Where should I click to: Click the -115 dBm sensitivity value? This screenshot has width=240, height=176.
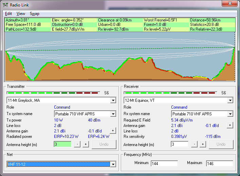213,137
